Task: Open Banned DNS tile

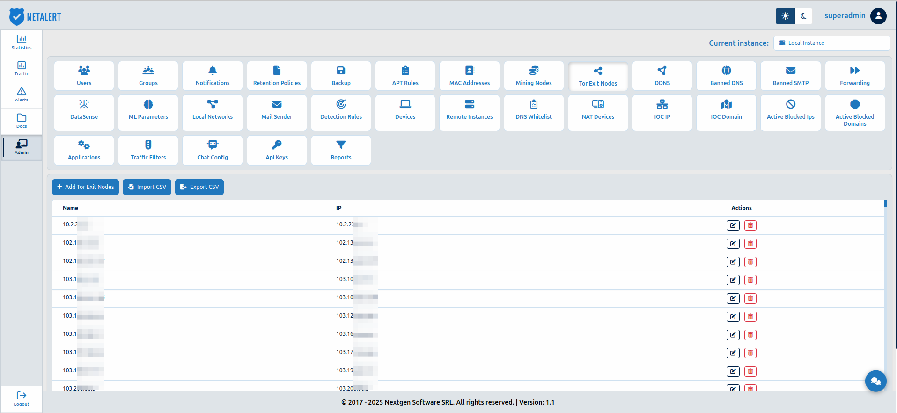Action: click(726, 76)
